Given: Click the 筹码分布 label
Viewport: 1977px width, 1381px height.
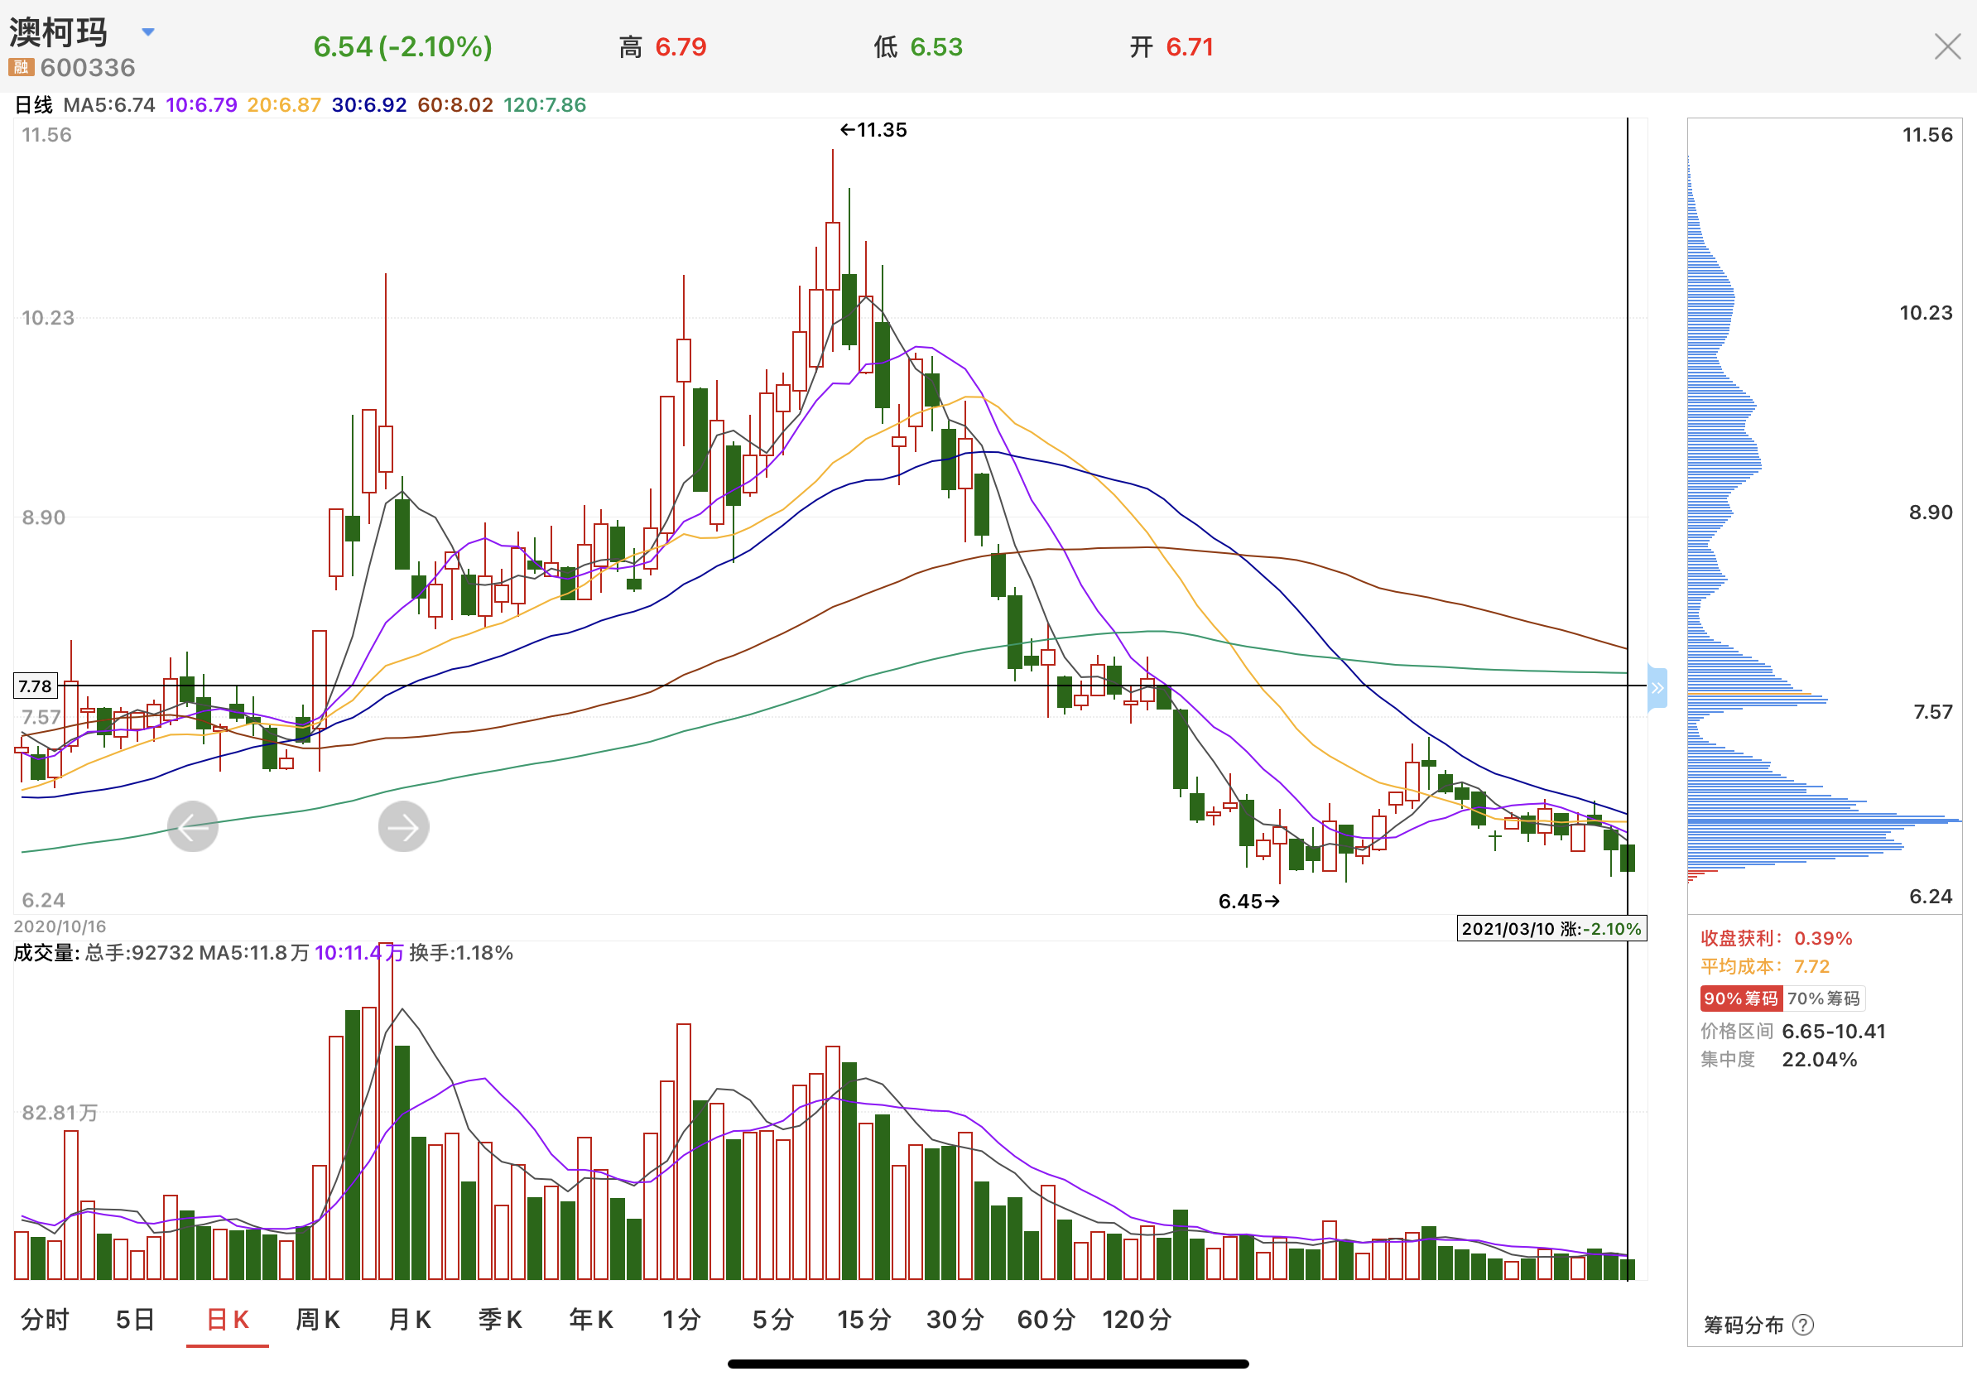Looking at the screenshot, I should 1743,1324.
